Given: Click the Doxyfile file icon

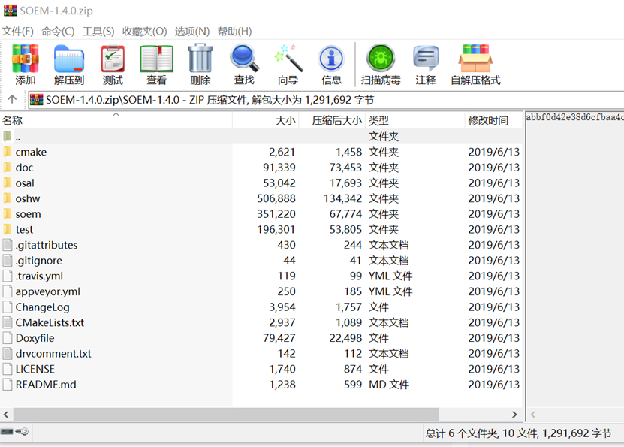Looking at the screenshot, I should pos(8,338).
